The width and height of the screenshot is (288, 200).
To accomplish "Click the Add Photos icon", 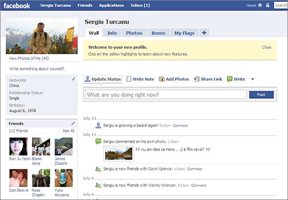I will [x=162, y=79].
